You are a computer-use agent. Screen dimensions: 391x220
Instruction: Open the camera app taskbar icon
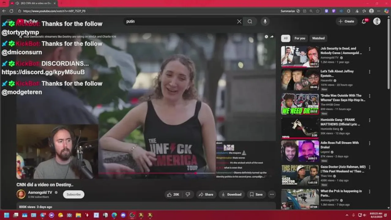[x=69, y=215]
